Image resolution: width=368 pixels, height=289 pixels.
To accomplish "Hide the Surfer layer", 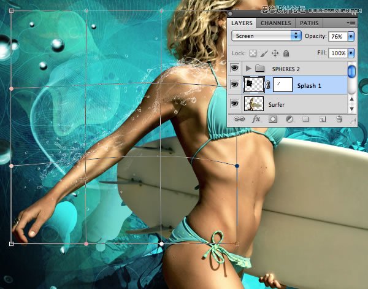I will [234, 103].
